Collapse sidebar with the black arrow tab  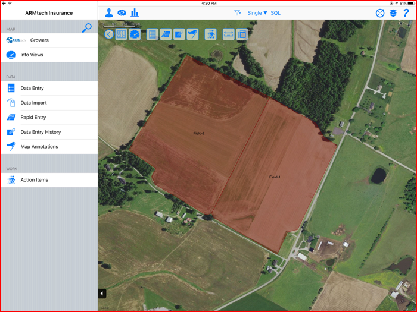pos(102,294)
